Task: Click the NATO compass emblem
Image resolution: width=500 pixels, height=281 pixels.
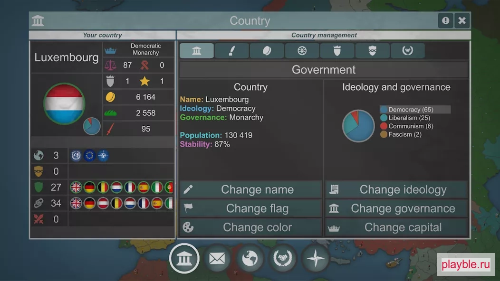Action: (103, 156)
